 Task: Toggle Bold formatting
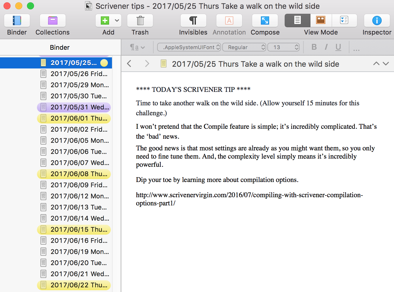pos(314,47)
